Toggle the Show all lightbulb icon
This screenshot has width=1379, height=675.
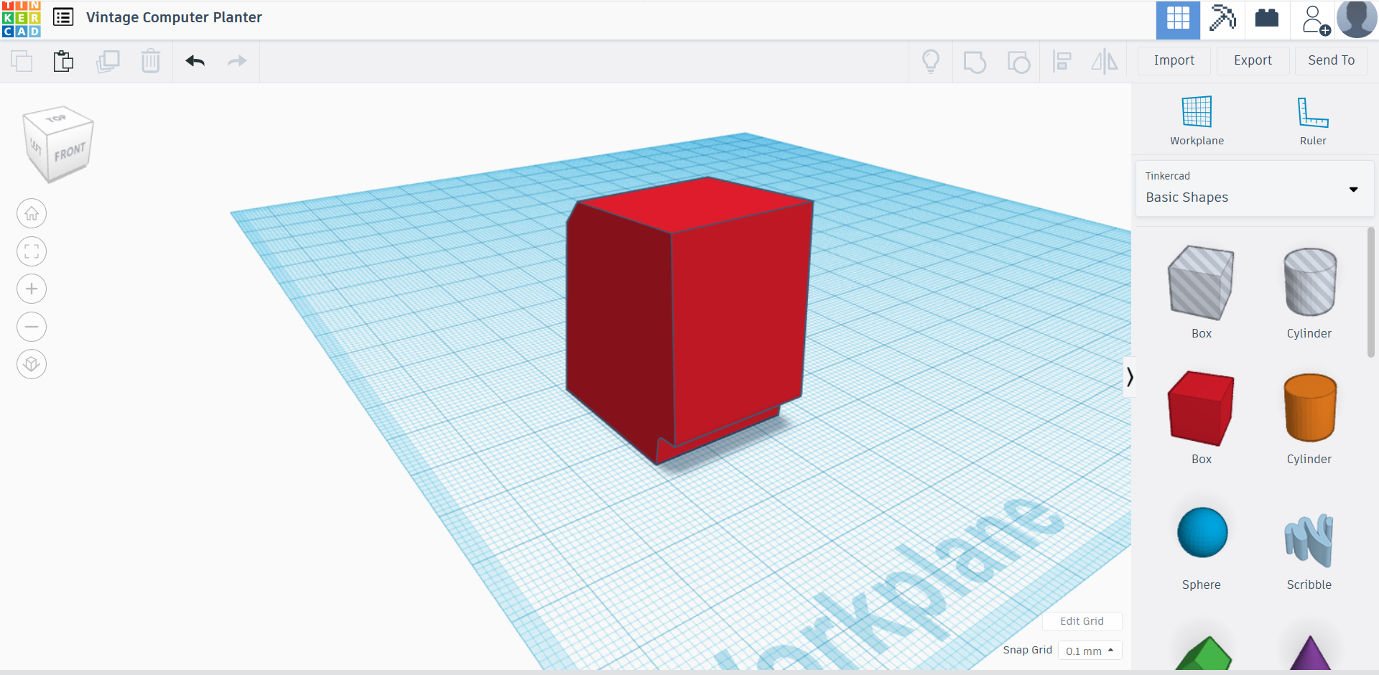tap(931, 62)
